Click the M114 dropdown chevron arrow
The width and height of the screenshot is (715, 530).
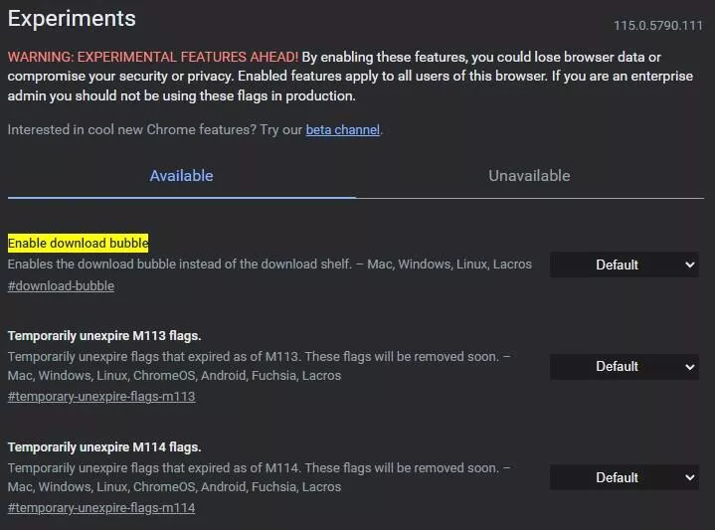tap(690, 478)
